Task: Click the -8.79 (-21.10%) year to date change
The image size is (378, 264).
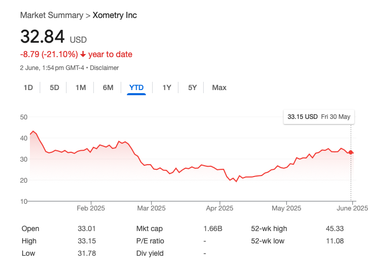Action: click(x=76, y=55)
